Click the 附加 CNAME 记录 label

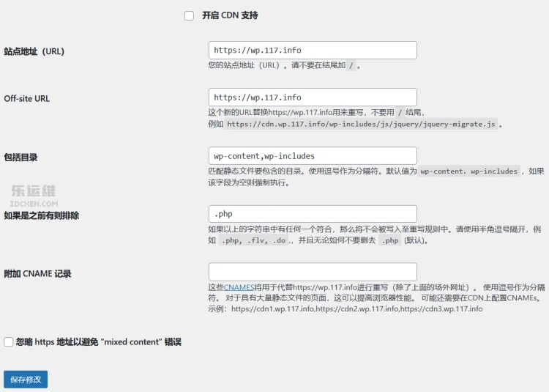[37, 273]
